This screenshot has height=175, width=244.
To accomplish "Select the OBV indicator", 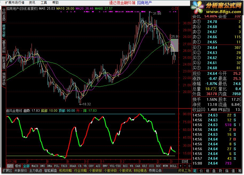I will click(91, 166).
